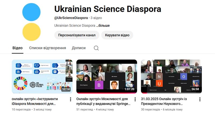Open the channel avatar with blue and yellow circles
The height and width of the screenshot is (127, 215).
click(x=31, y=22)
